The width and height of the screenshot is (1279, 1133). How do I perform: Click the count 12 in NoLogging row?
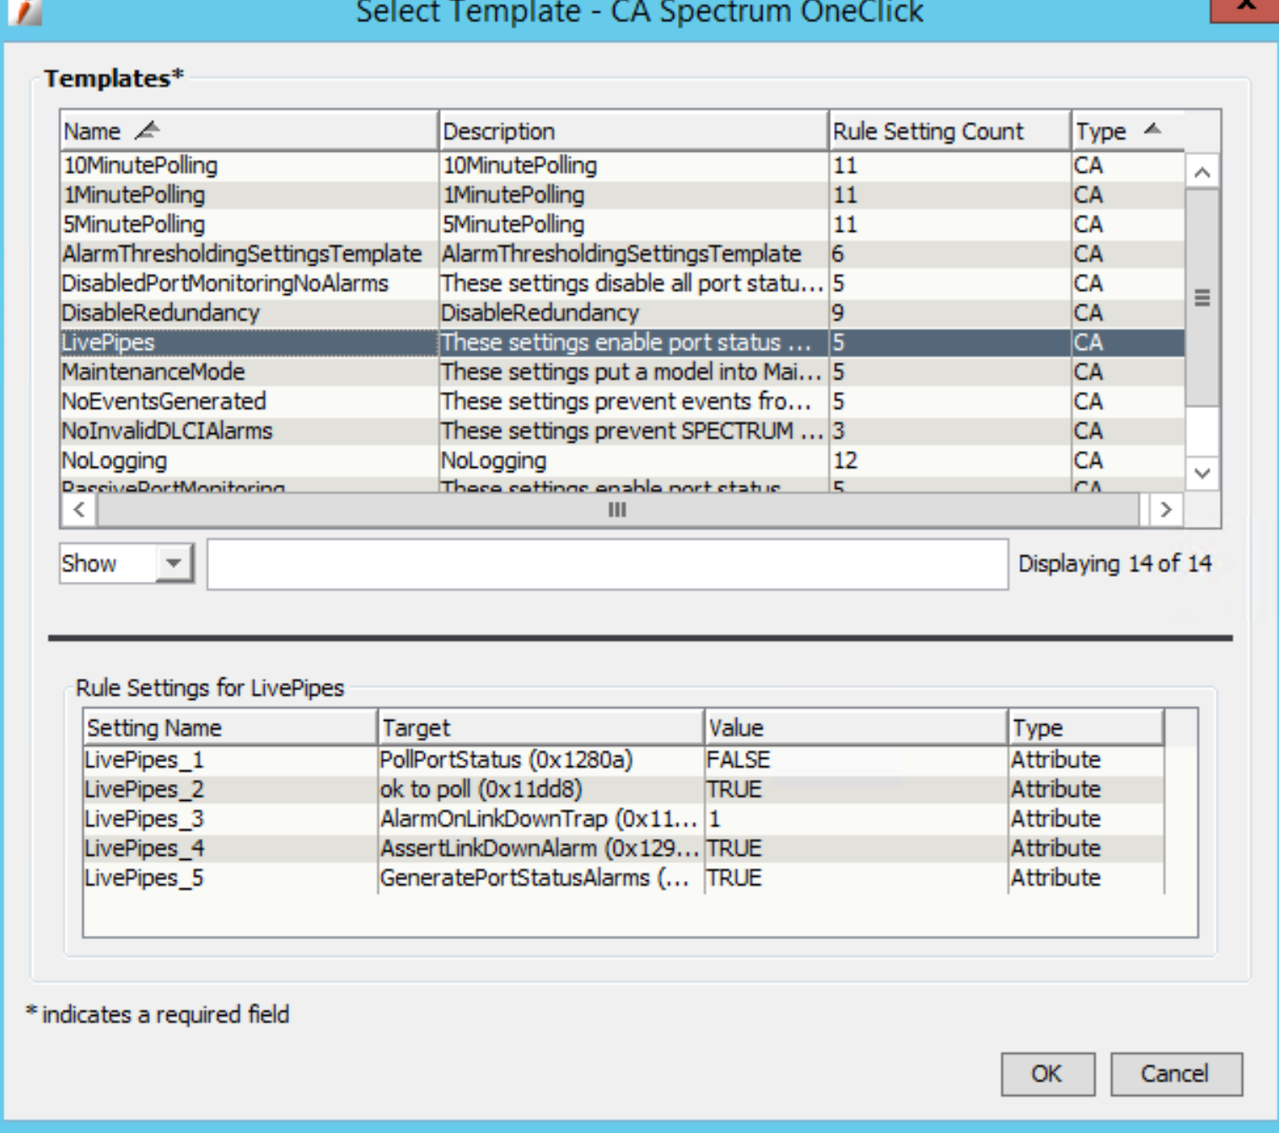846,460
